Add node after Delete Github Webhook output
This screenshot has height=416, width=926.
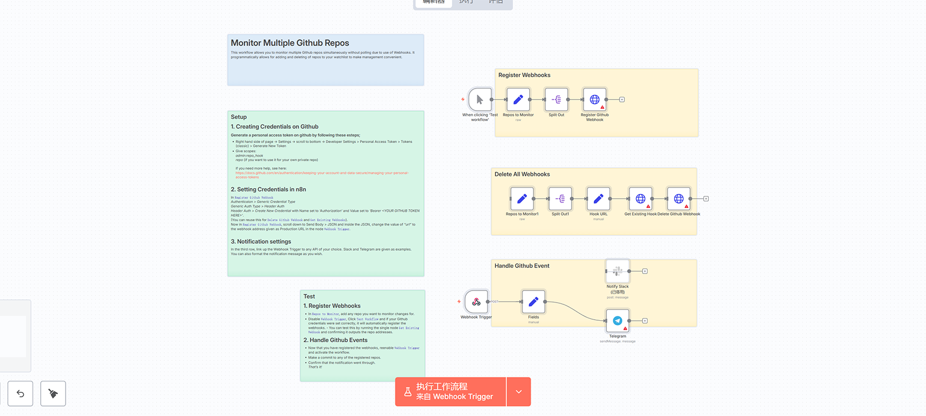[x=706, y=199]
